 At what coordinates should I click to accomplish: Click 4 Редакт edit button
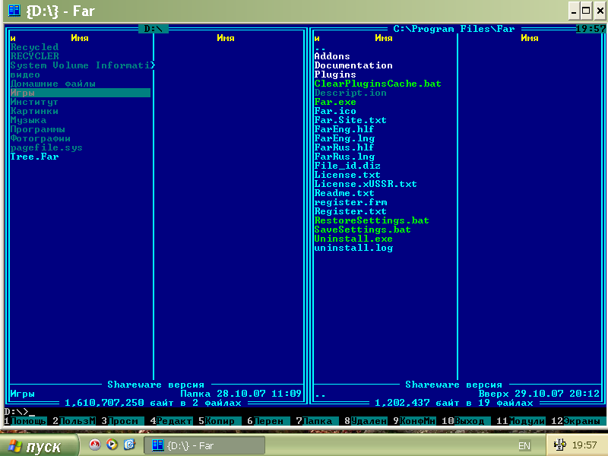[171, 421]
